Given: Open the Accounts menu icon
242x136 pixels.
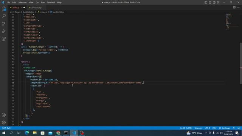Looking at the screenshot, I should click(4, 115).
